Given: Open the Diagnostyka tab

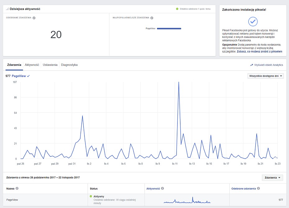Looking at the screenshot, I should [69, 65].
